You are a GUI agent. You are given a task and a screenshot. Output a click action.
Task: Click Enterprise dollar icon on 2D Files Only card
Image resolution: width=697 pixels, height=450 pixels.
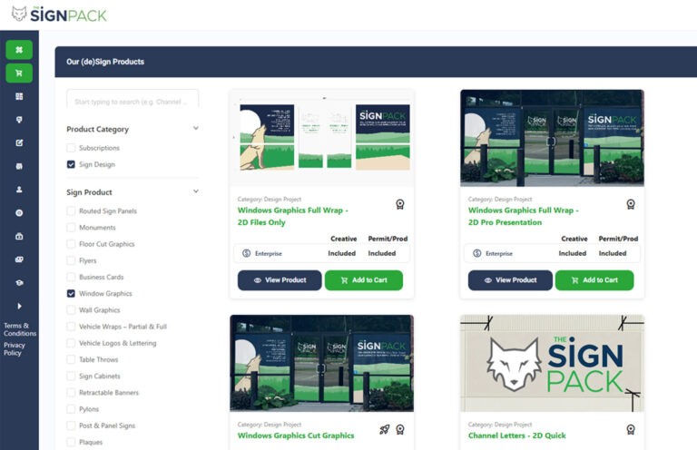[x=246, y=253]
